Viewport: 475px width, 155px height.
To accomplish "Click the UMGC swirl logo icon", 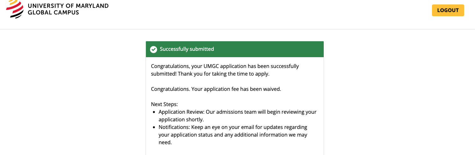I will [x=15, y=9].
